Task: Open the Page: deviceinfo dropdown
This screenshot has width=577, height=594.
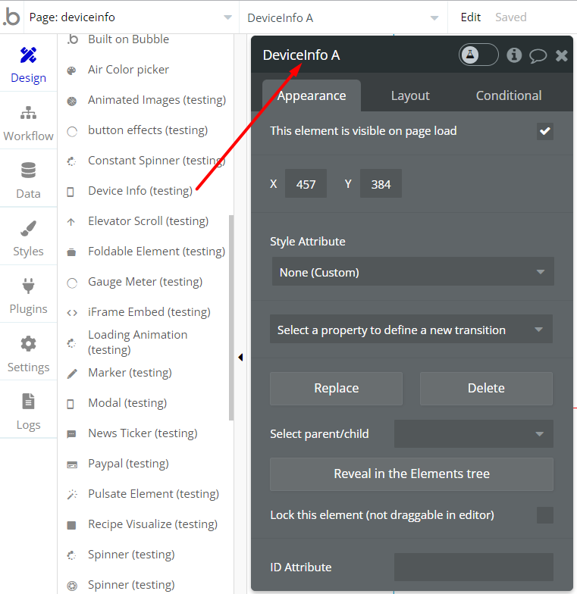Action: (x=131, y=17)
